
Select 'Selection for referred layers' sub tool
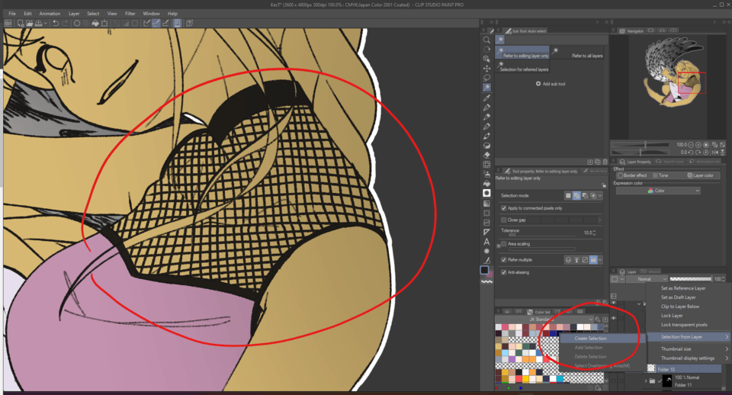(522, 66)
